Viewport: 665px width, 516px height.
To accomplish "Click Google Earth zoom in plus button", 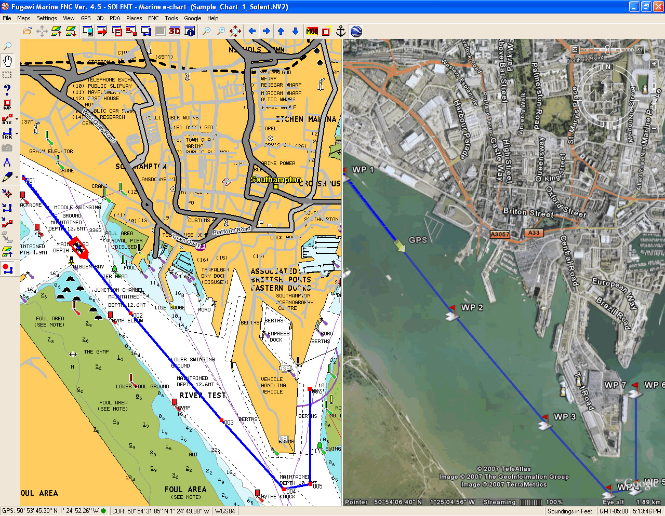I will coord(654,64).
